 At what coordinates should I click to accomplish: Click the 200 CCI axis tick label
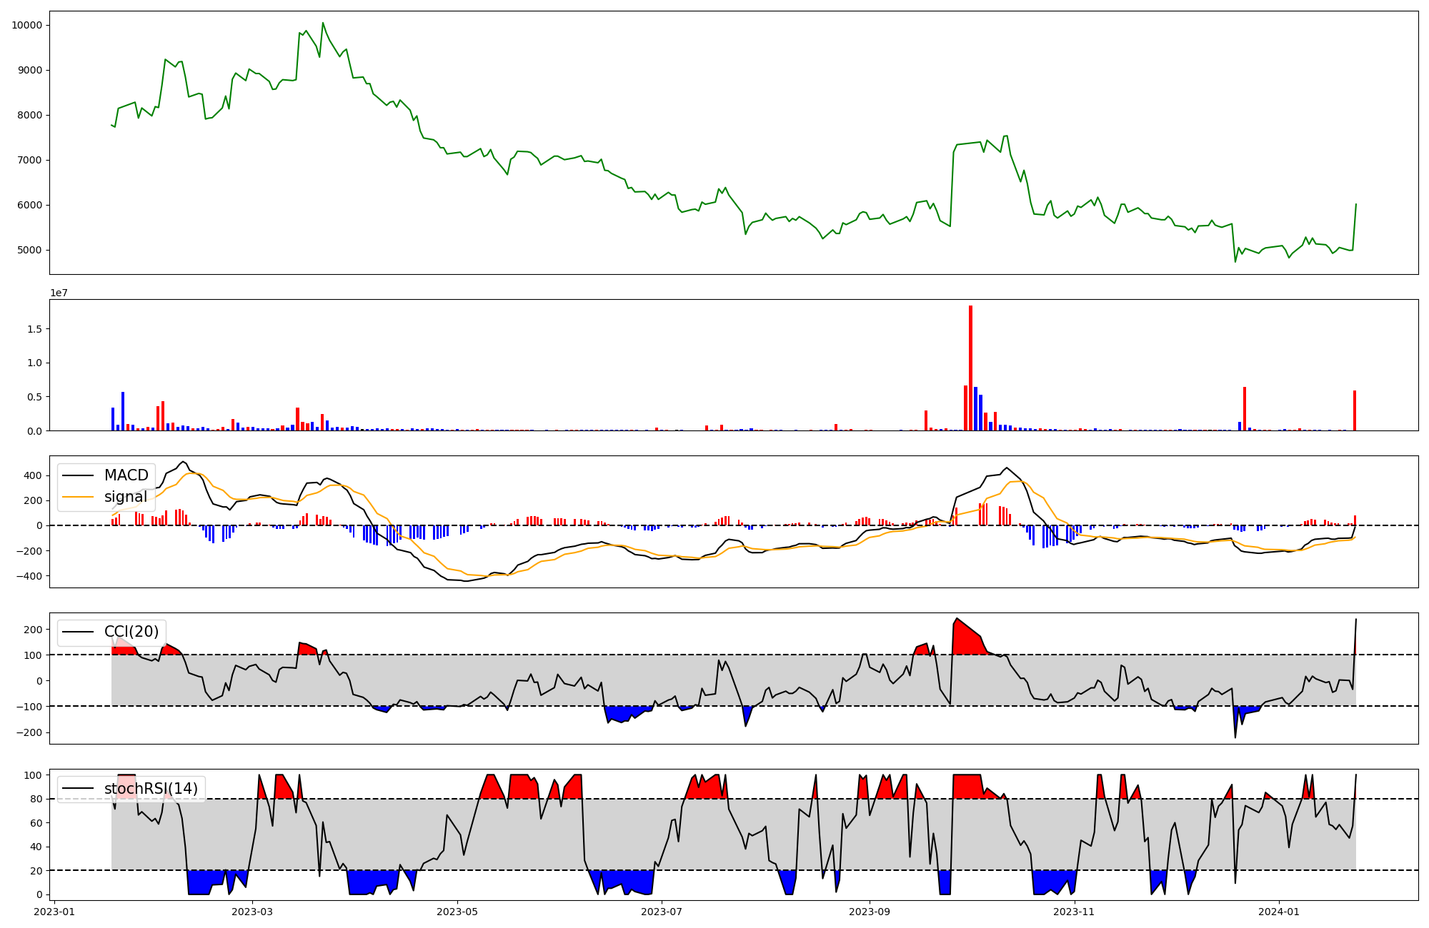point(34,630)
